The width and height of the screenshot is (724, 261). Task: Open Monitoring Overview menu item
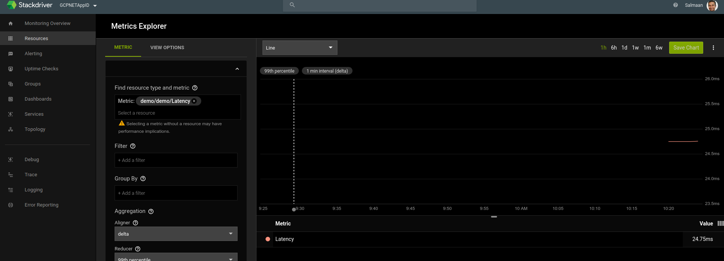click(47, 23)
